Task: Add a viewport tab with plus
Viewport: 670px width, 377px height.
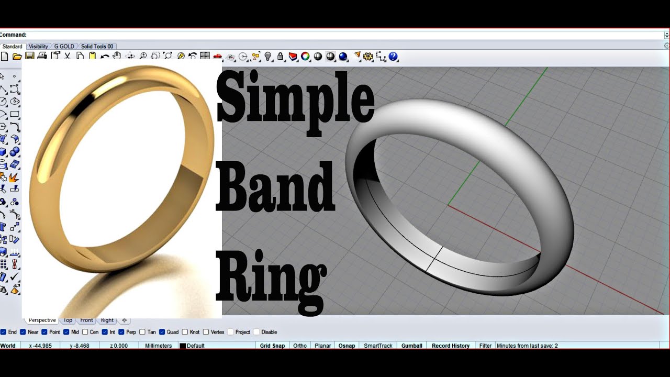Action: click(x=124, y=320)
